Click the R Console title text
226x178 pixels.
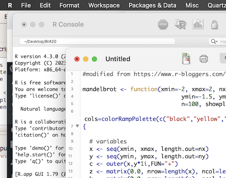coord(68,24)
